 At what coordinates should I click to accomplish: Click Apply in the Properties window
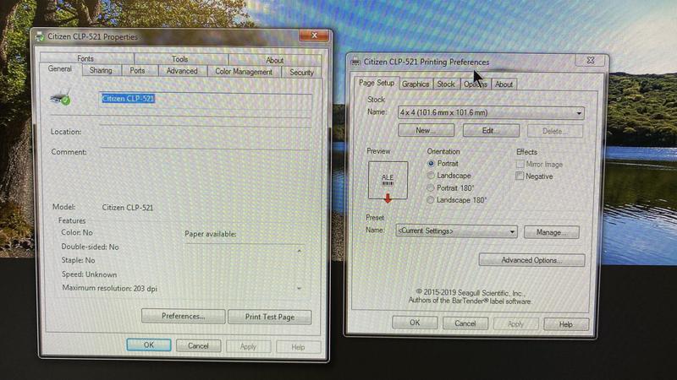point(248,346)
